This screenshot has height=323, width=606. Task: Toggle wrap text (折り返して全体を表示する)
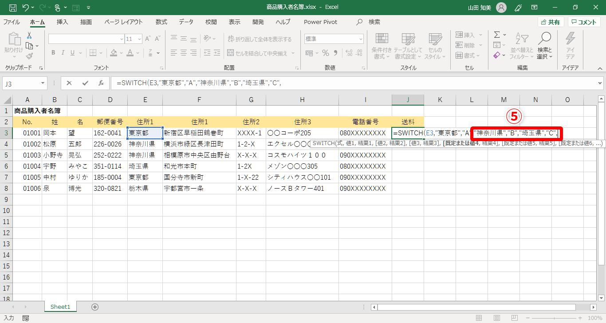tap(260, 39)
